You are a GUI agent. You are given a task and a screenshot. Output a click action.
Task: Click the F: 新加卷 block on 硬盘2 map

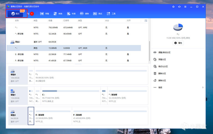click(x=110, y=116)
